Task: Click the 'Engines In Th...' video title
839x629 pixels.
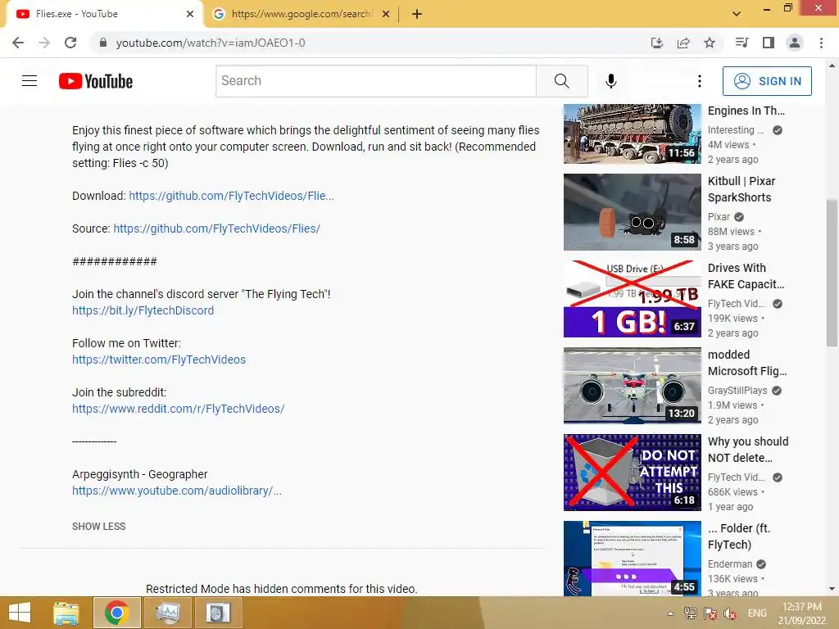Action: 746,111
